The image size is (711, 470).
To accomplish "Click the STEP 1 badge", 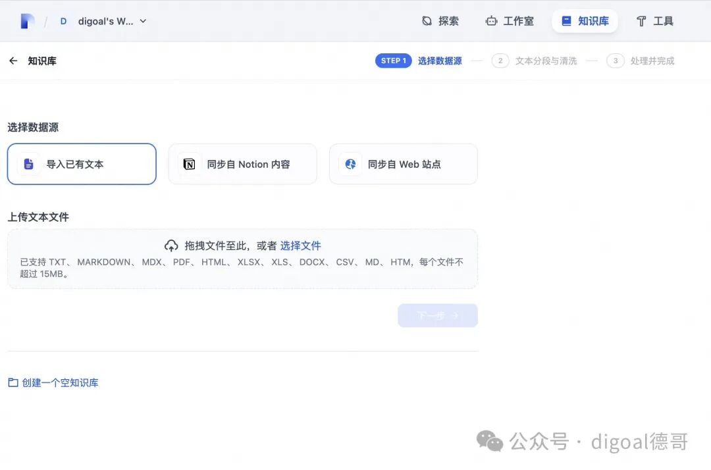I will pos(393,61).
